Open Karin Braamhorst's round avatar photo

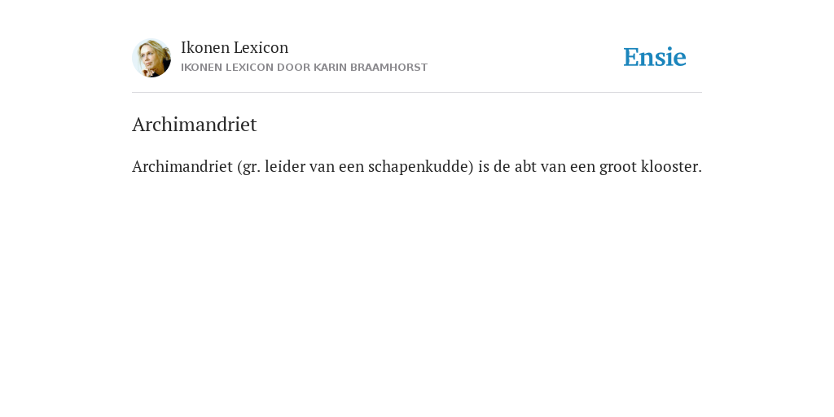(x=151, y=58)
